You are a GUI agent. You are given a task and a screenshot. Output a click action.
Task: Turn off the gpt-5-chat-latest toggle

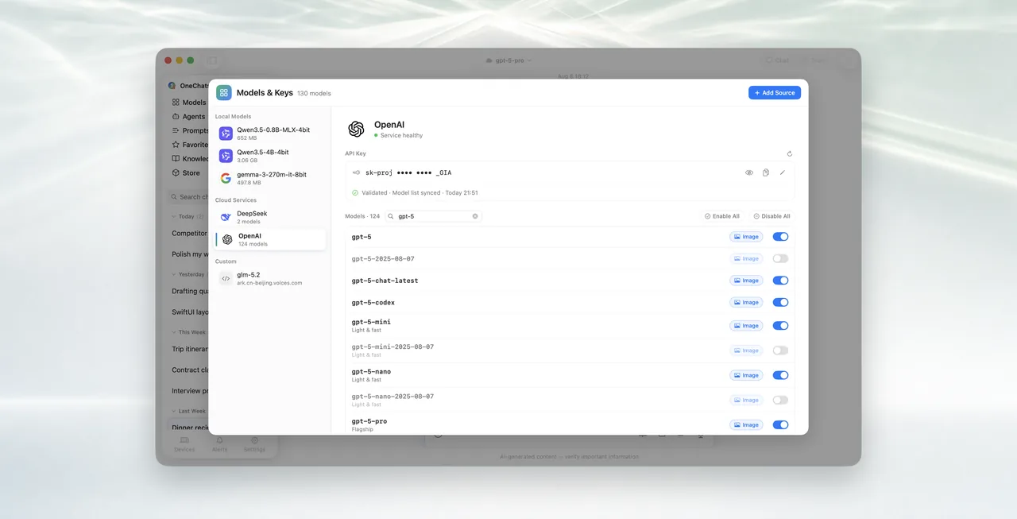click(x=780, y=281)
